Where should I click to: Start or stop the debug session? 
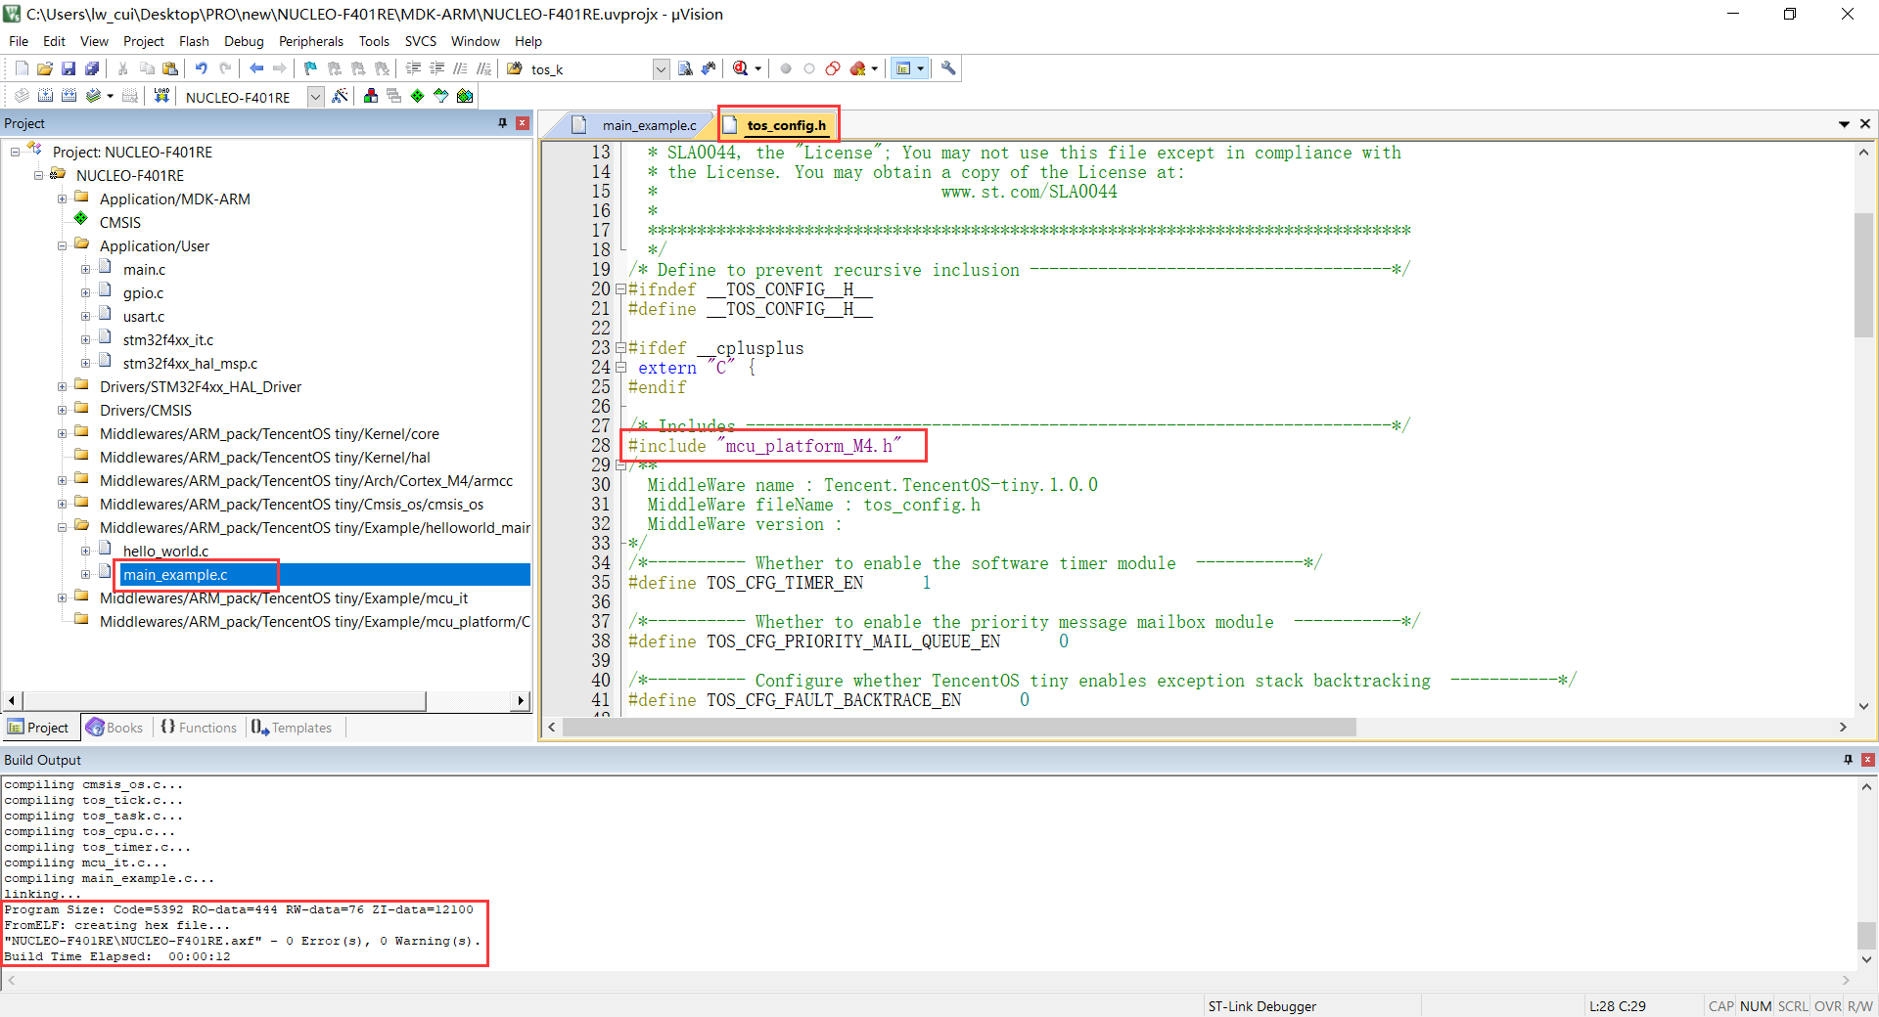click(x=741, y=68)
